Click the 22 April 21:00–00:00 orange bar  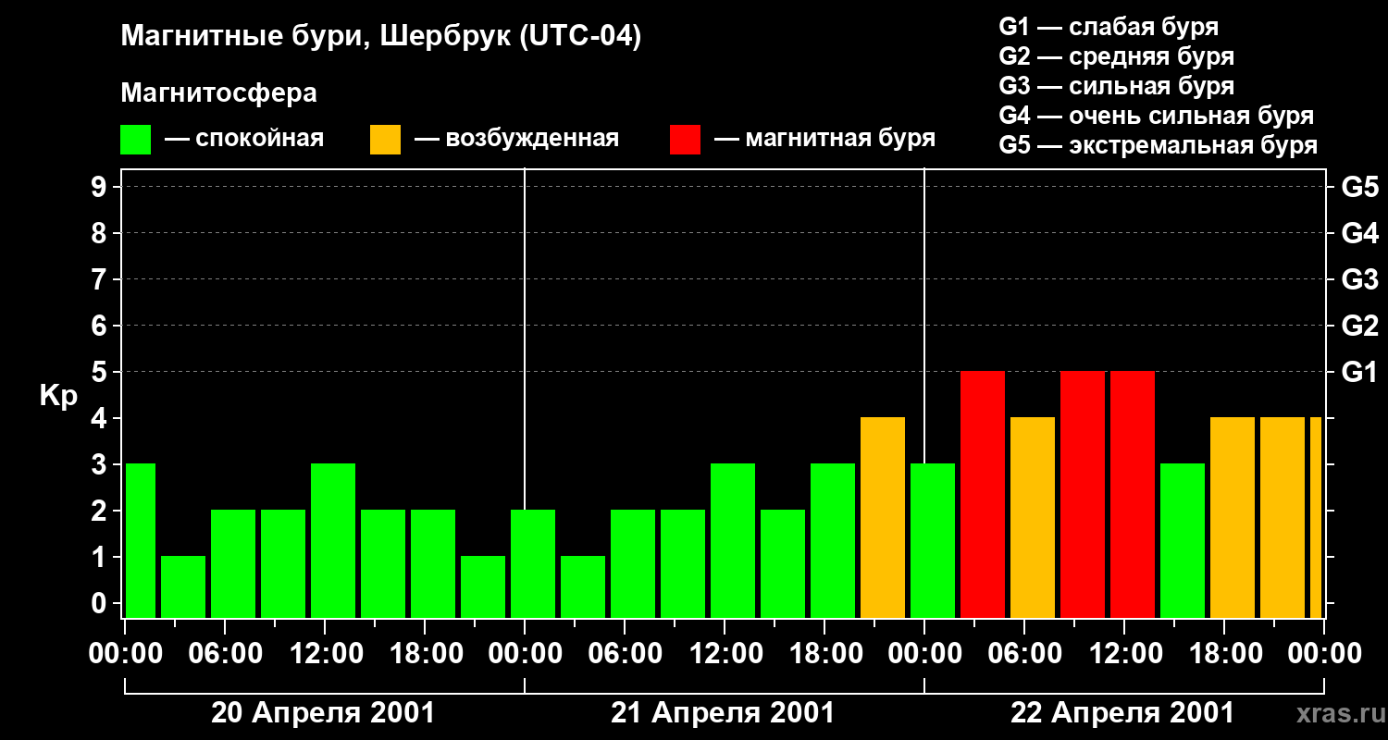pos(1283,517)
